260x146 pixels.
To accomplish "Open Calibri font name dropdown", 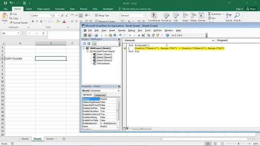I will (50, 15).
